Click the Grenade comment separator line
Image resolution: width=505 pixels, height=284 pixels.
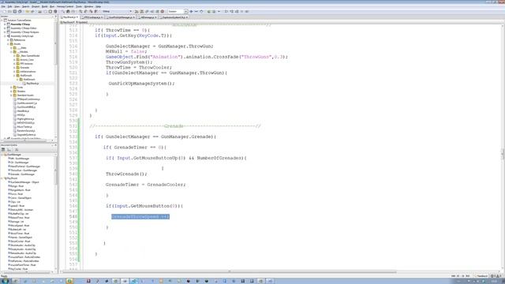coord(175,126)
